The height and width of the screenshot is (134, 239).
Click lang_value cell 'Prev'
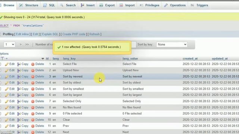point(125,126)
